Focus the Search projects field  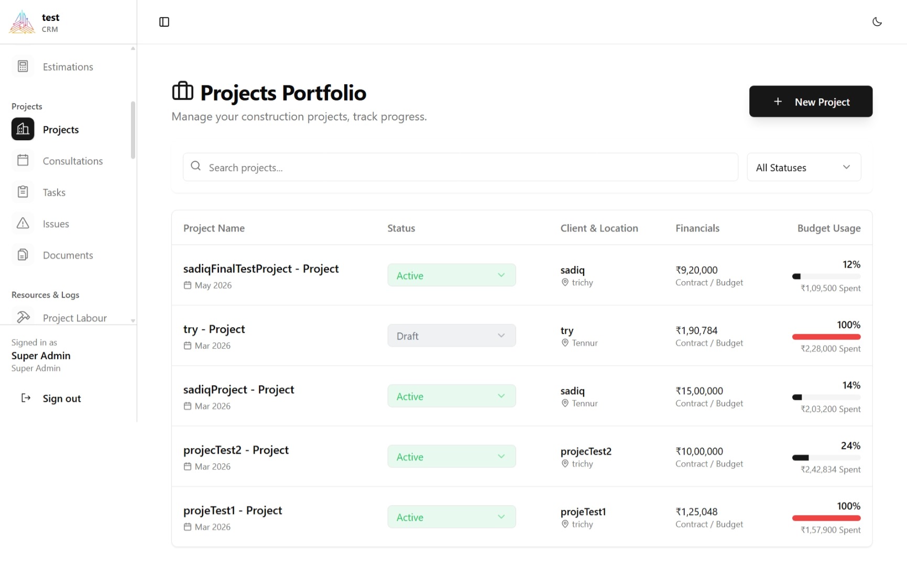click(461, 167)
